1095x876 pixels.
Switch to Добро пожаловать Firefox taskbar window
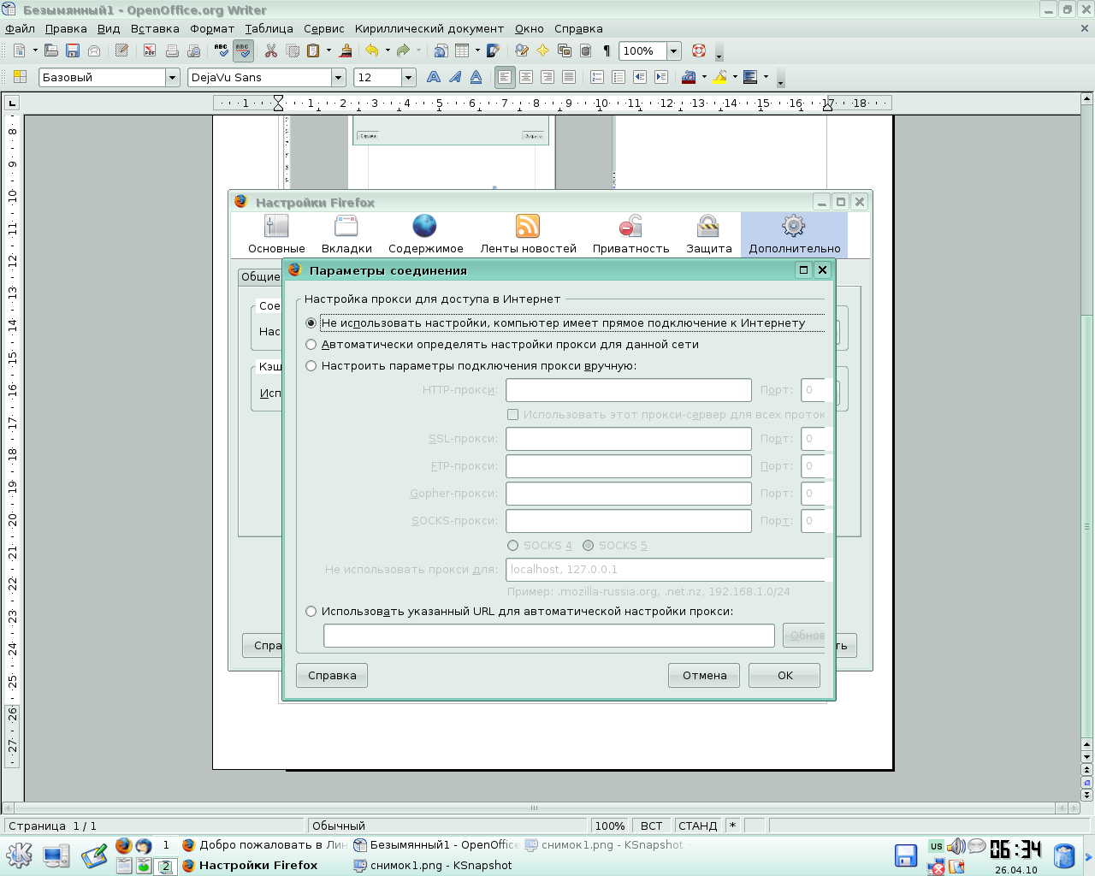(264, 845)
